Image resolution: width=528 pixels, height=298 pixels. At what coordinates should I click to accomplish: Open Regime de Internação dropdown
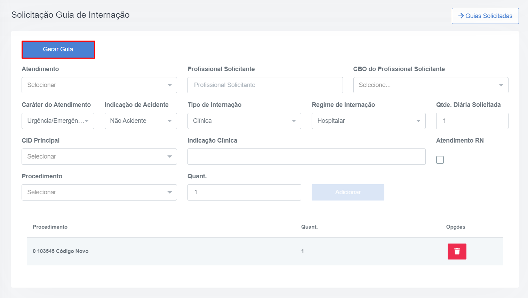[368, 121]
